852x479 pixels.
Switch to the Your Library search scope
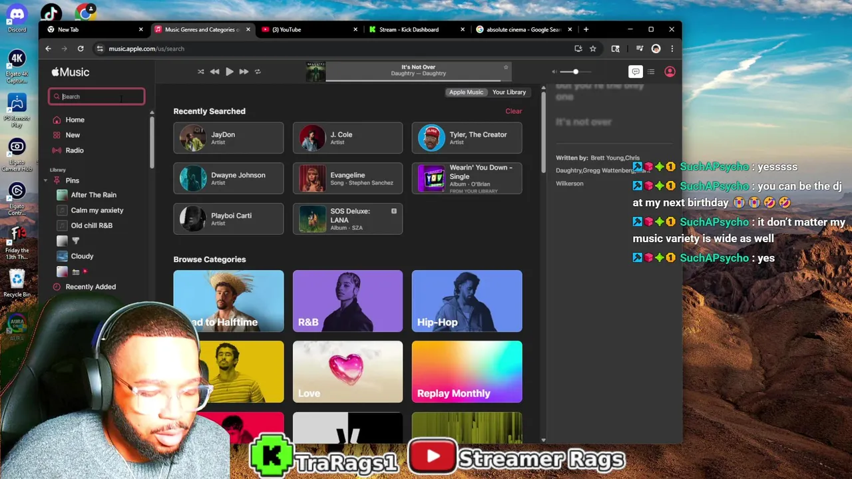pos(509,92)
